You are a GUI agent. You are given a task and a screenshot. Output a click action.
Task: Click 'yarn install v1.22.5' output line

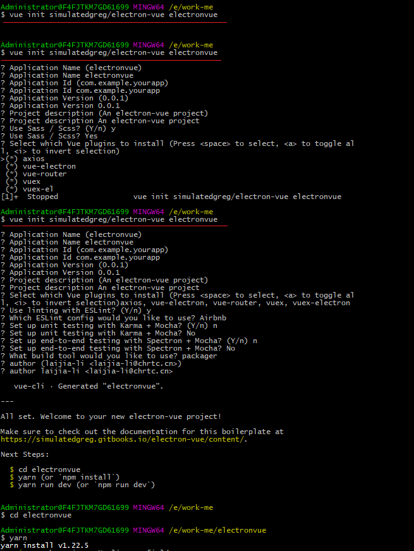(x=45, y=545)
